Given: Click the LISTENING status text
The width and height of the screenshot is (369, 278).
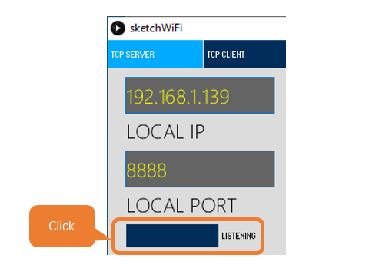Looking at the screenshot, I should (238, 236).
